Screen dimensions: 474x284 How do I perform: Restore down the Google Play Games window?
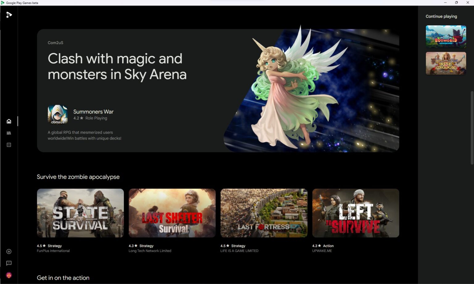point(456,2)
